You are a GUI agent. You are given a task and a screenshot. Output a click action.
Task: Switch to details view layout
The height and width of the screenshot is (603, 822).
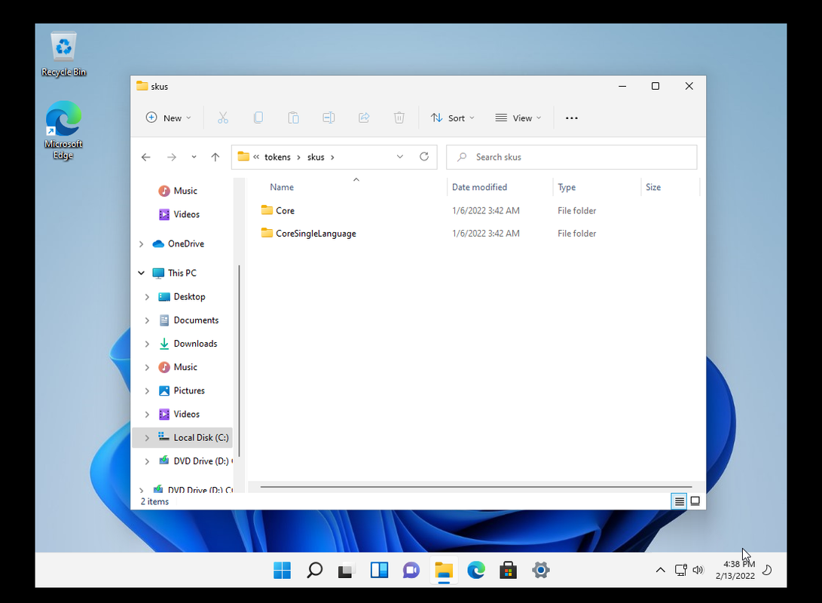point(679,501)
